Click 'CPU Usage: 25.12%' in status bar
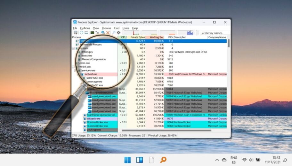This screenshot has height=166, width=292. coord(84,135)
